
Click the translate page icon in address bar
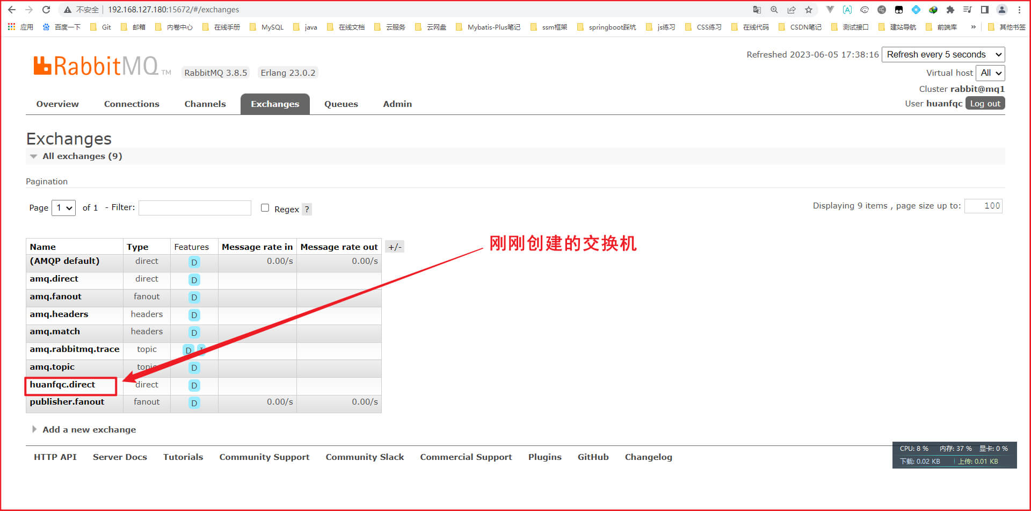click(x=757, y=10)
